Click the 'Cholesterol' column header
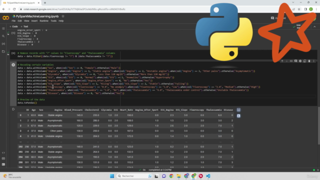Viewport: 320px width, 180px height. 91,110
